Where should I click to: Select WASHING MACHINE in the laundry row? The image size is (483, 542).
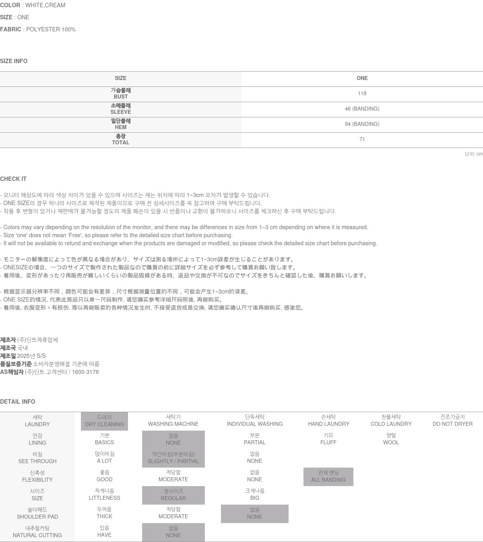(x=173, y=421)
